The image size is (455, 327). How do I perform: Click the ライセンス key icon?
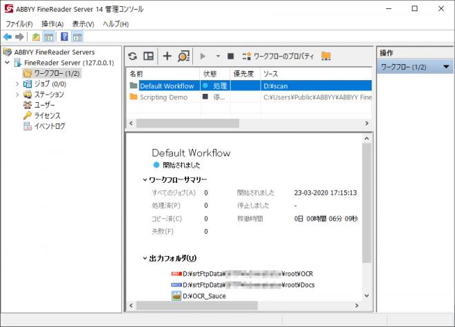coord(28,115)
